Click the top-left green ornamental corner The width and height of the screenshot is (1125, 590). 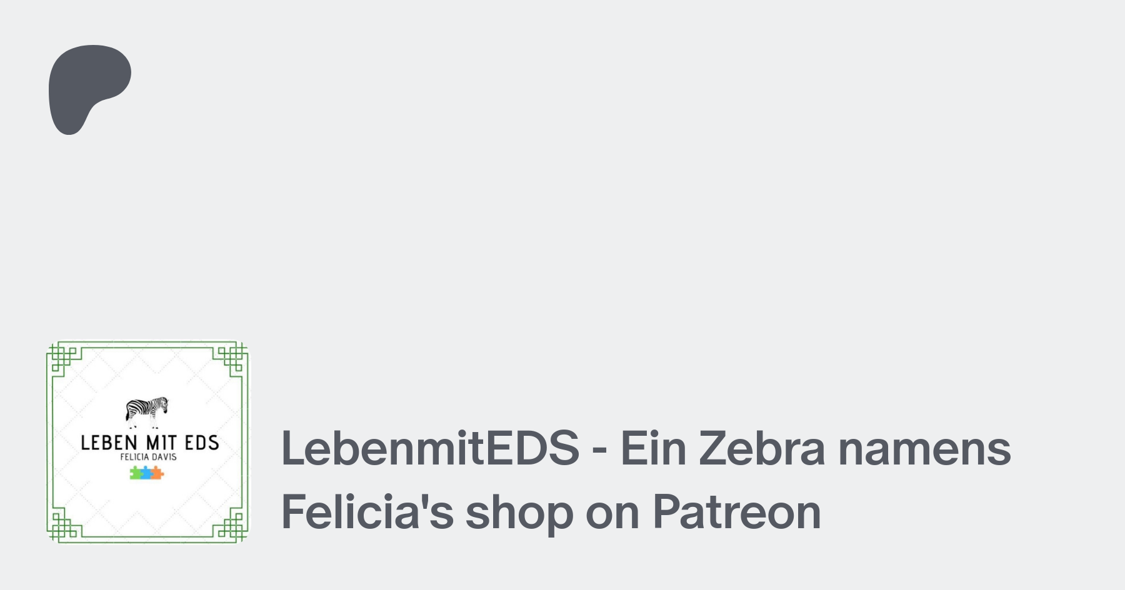[61, 356]
